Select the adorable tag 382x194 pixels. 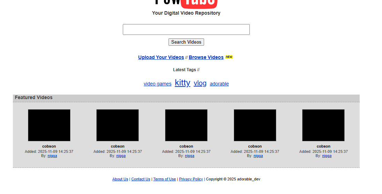219,84
